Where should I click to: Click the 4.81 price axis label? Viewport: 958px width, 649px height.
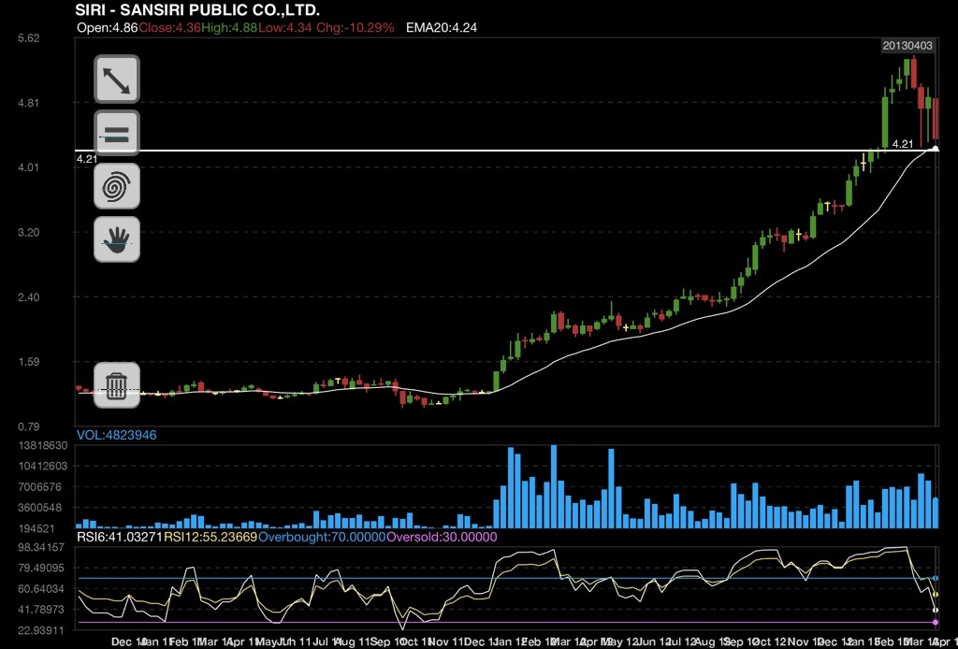[x=29, y=103]
